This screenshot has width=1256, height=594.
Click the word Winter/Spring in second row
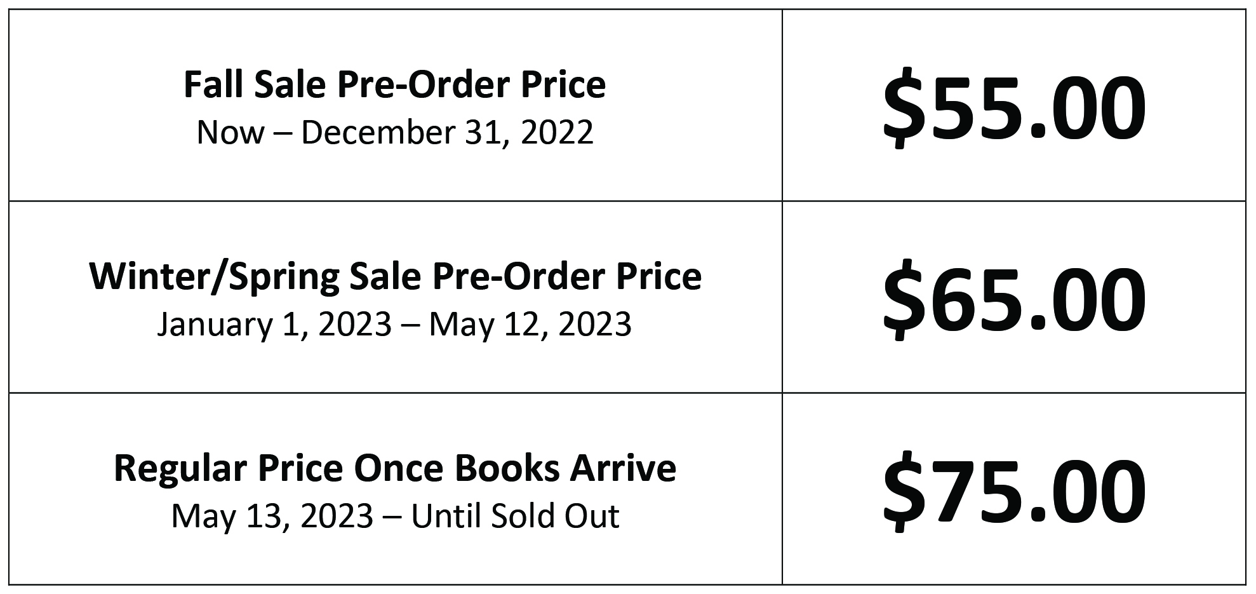214,277
